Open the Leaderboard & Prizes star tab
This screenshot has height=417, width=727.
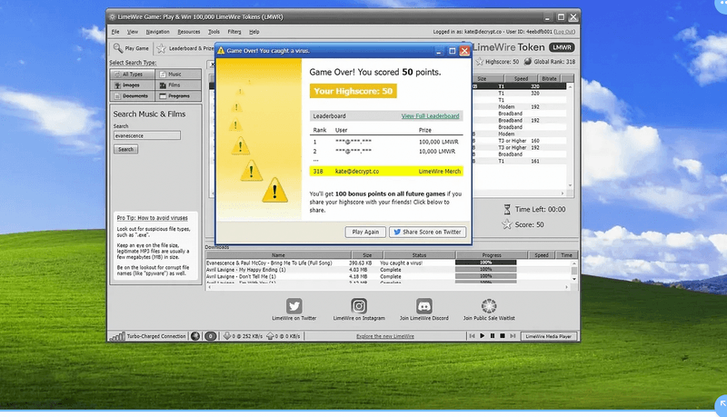184,48
